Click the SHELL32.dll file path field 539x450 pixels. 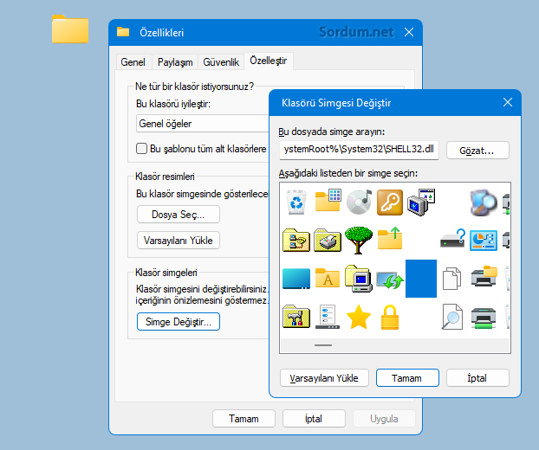click(359, 151)
